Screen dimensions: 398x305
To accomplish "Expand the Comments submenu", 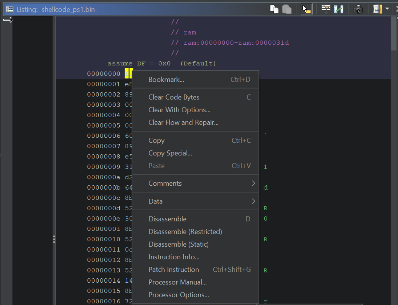I will pos(165,183).
